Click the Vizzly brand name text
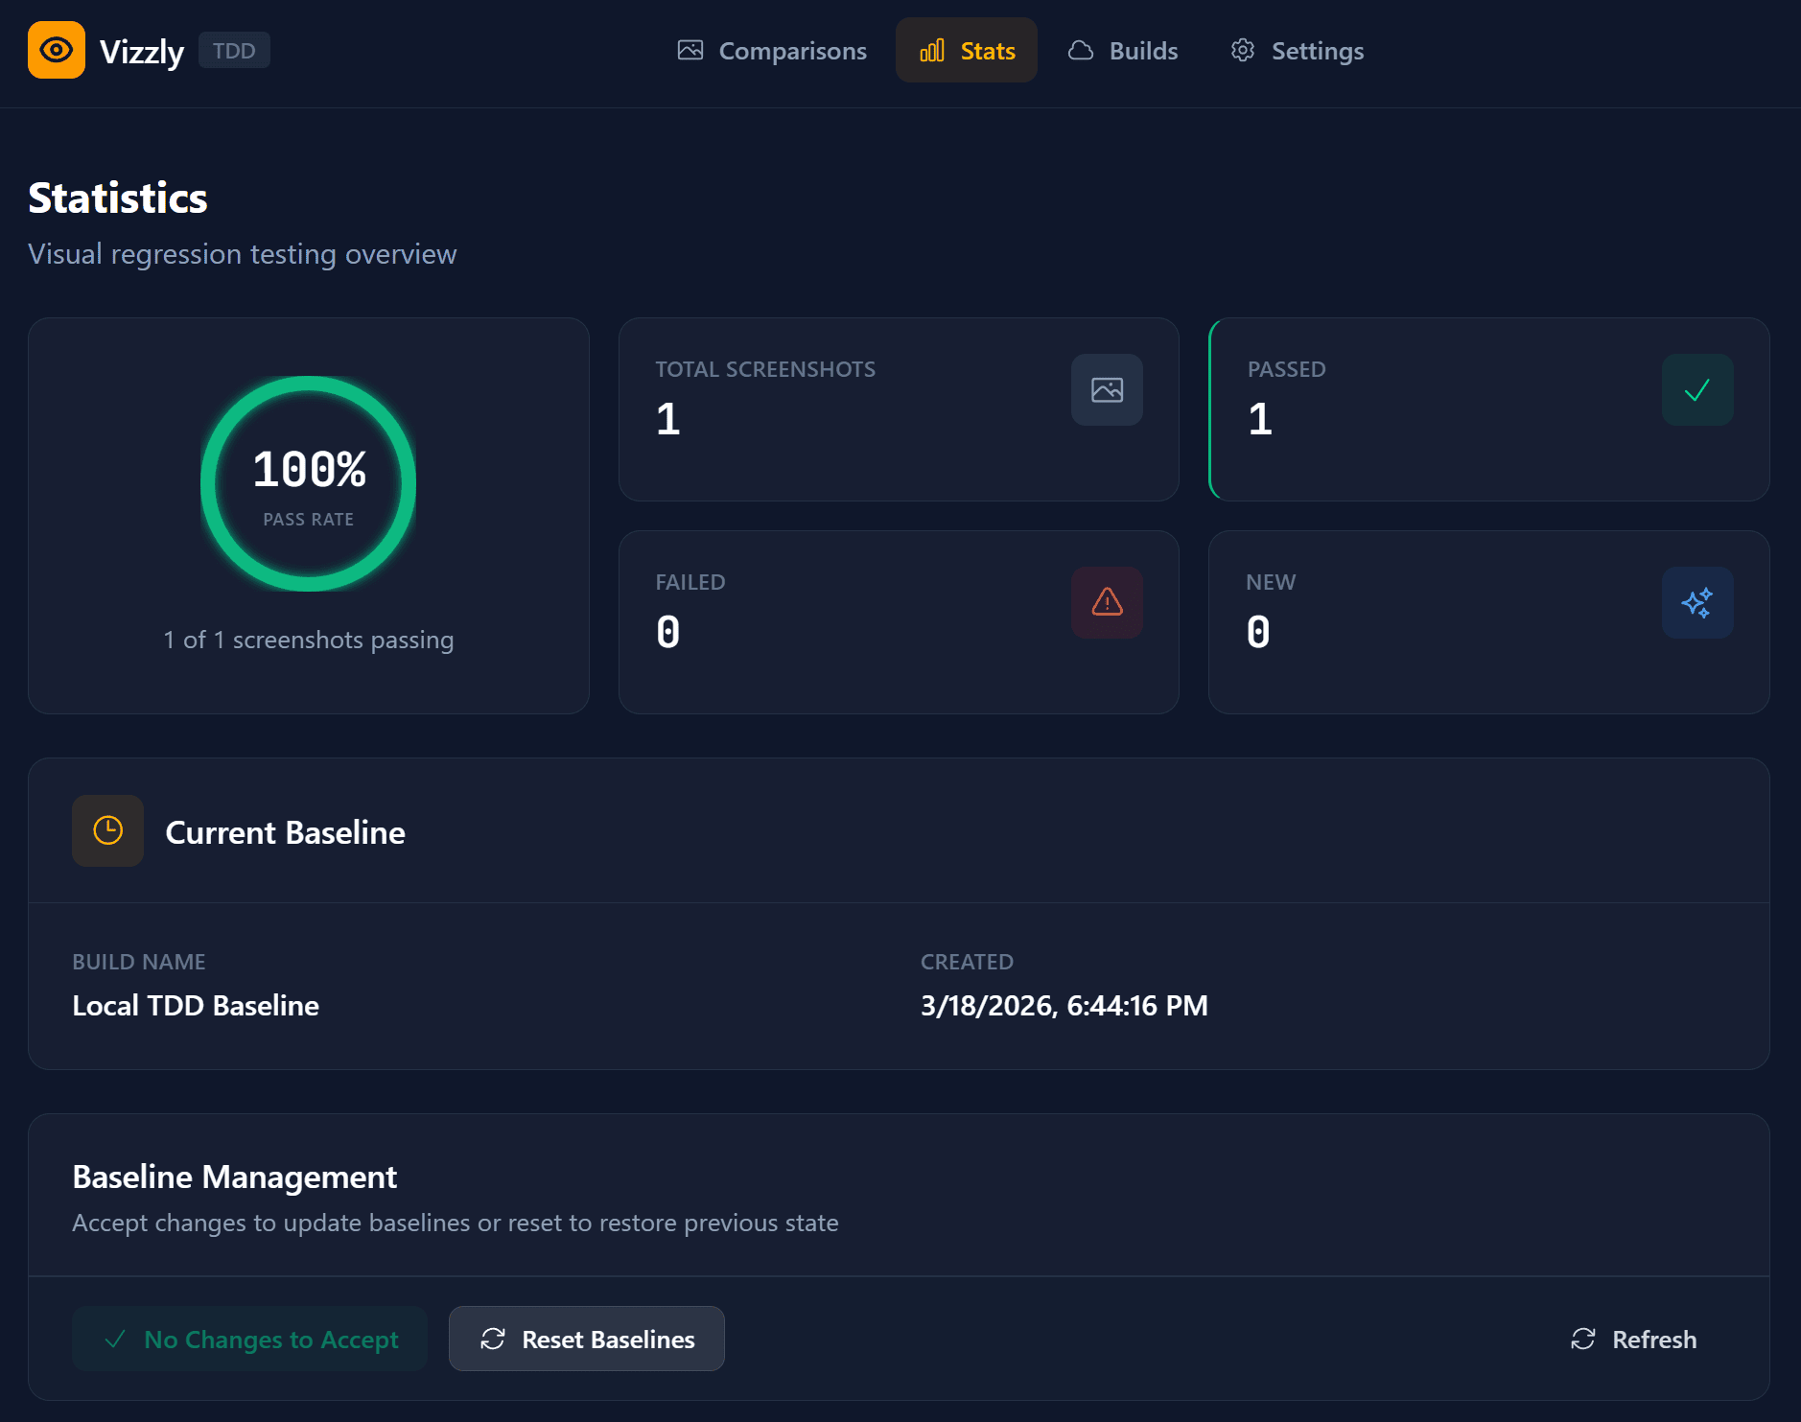 (x=142, y=52)
